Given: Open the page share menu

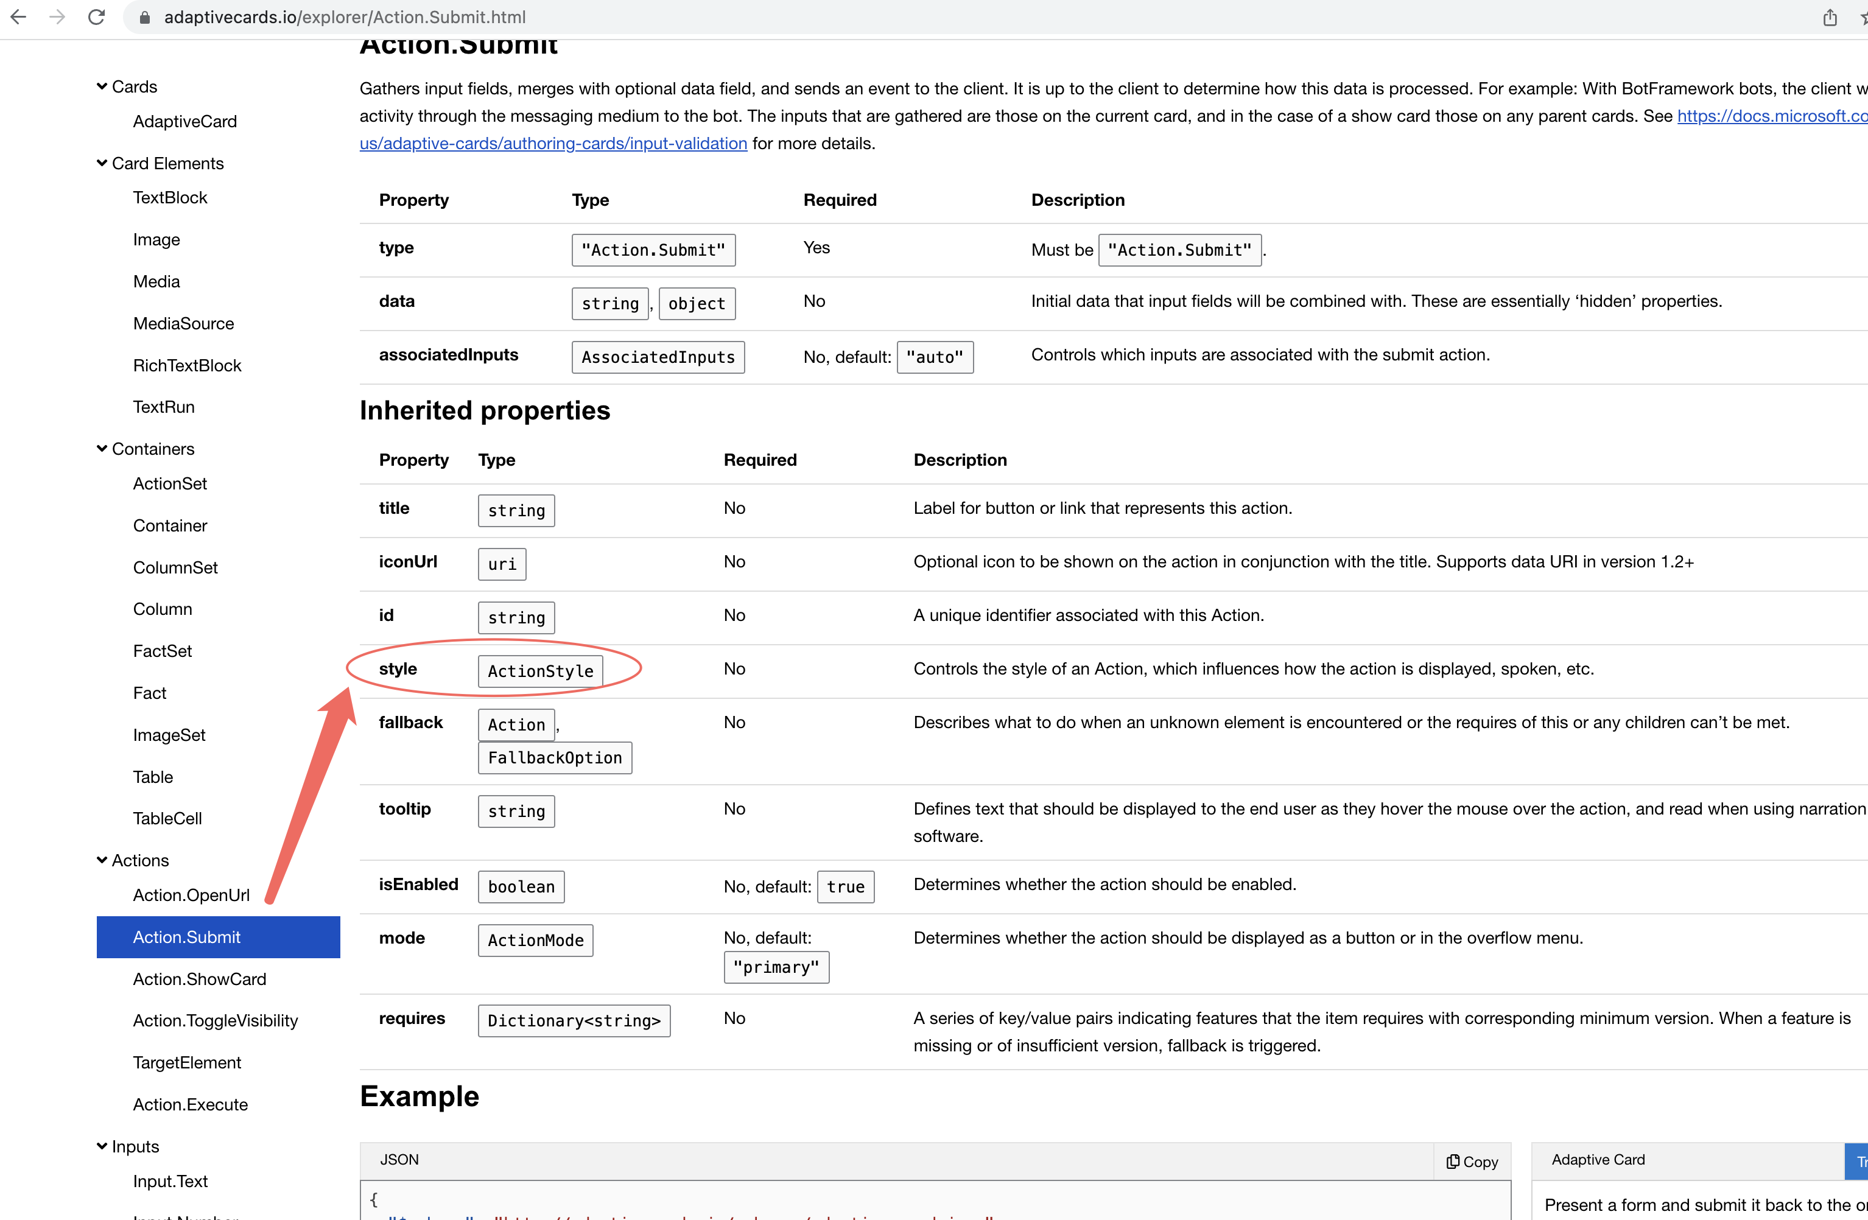Looking at the screenshot, I should [x=1829, y=16].
